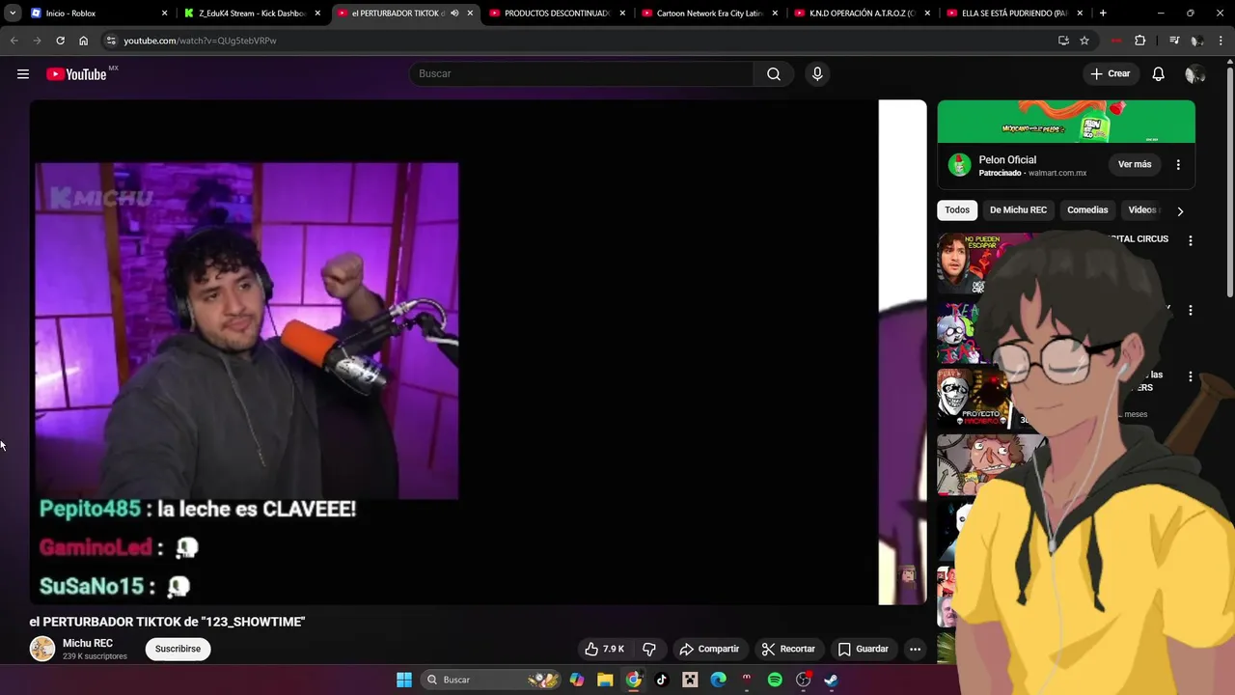Switch to the ELLA SE ESTÁ PUDRIENDO tab
Viewport: 1235px width, 695px height.
tap(1013, 14)
